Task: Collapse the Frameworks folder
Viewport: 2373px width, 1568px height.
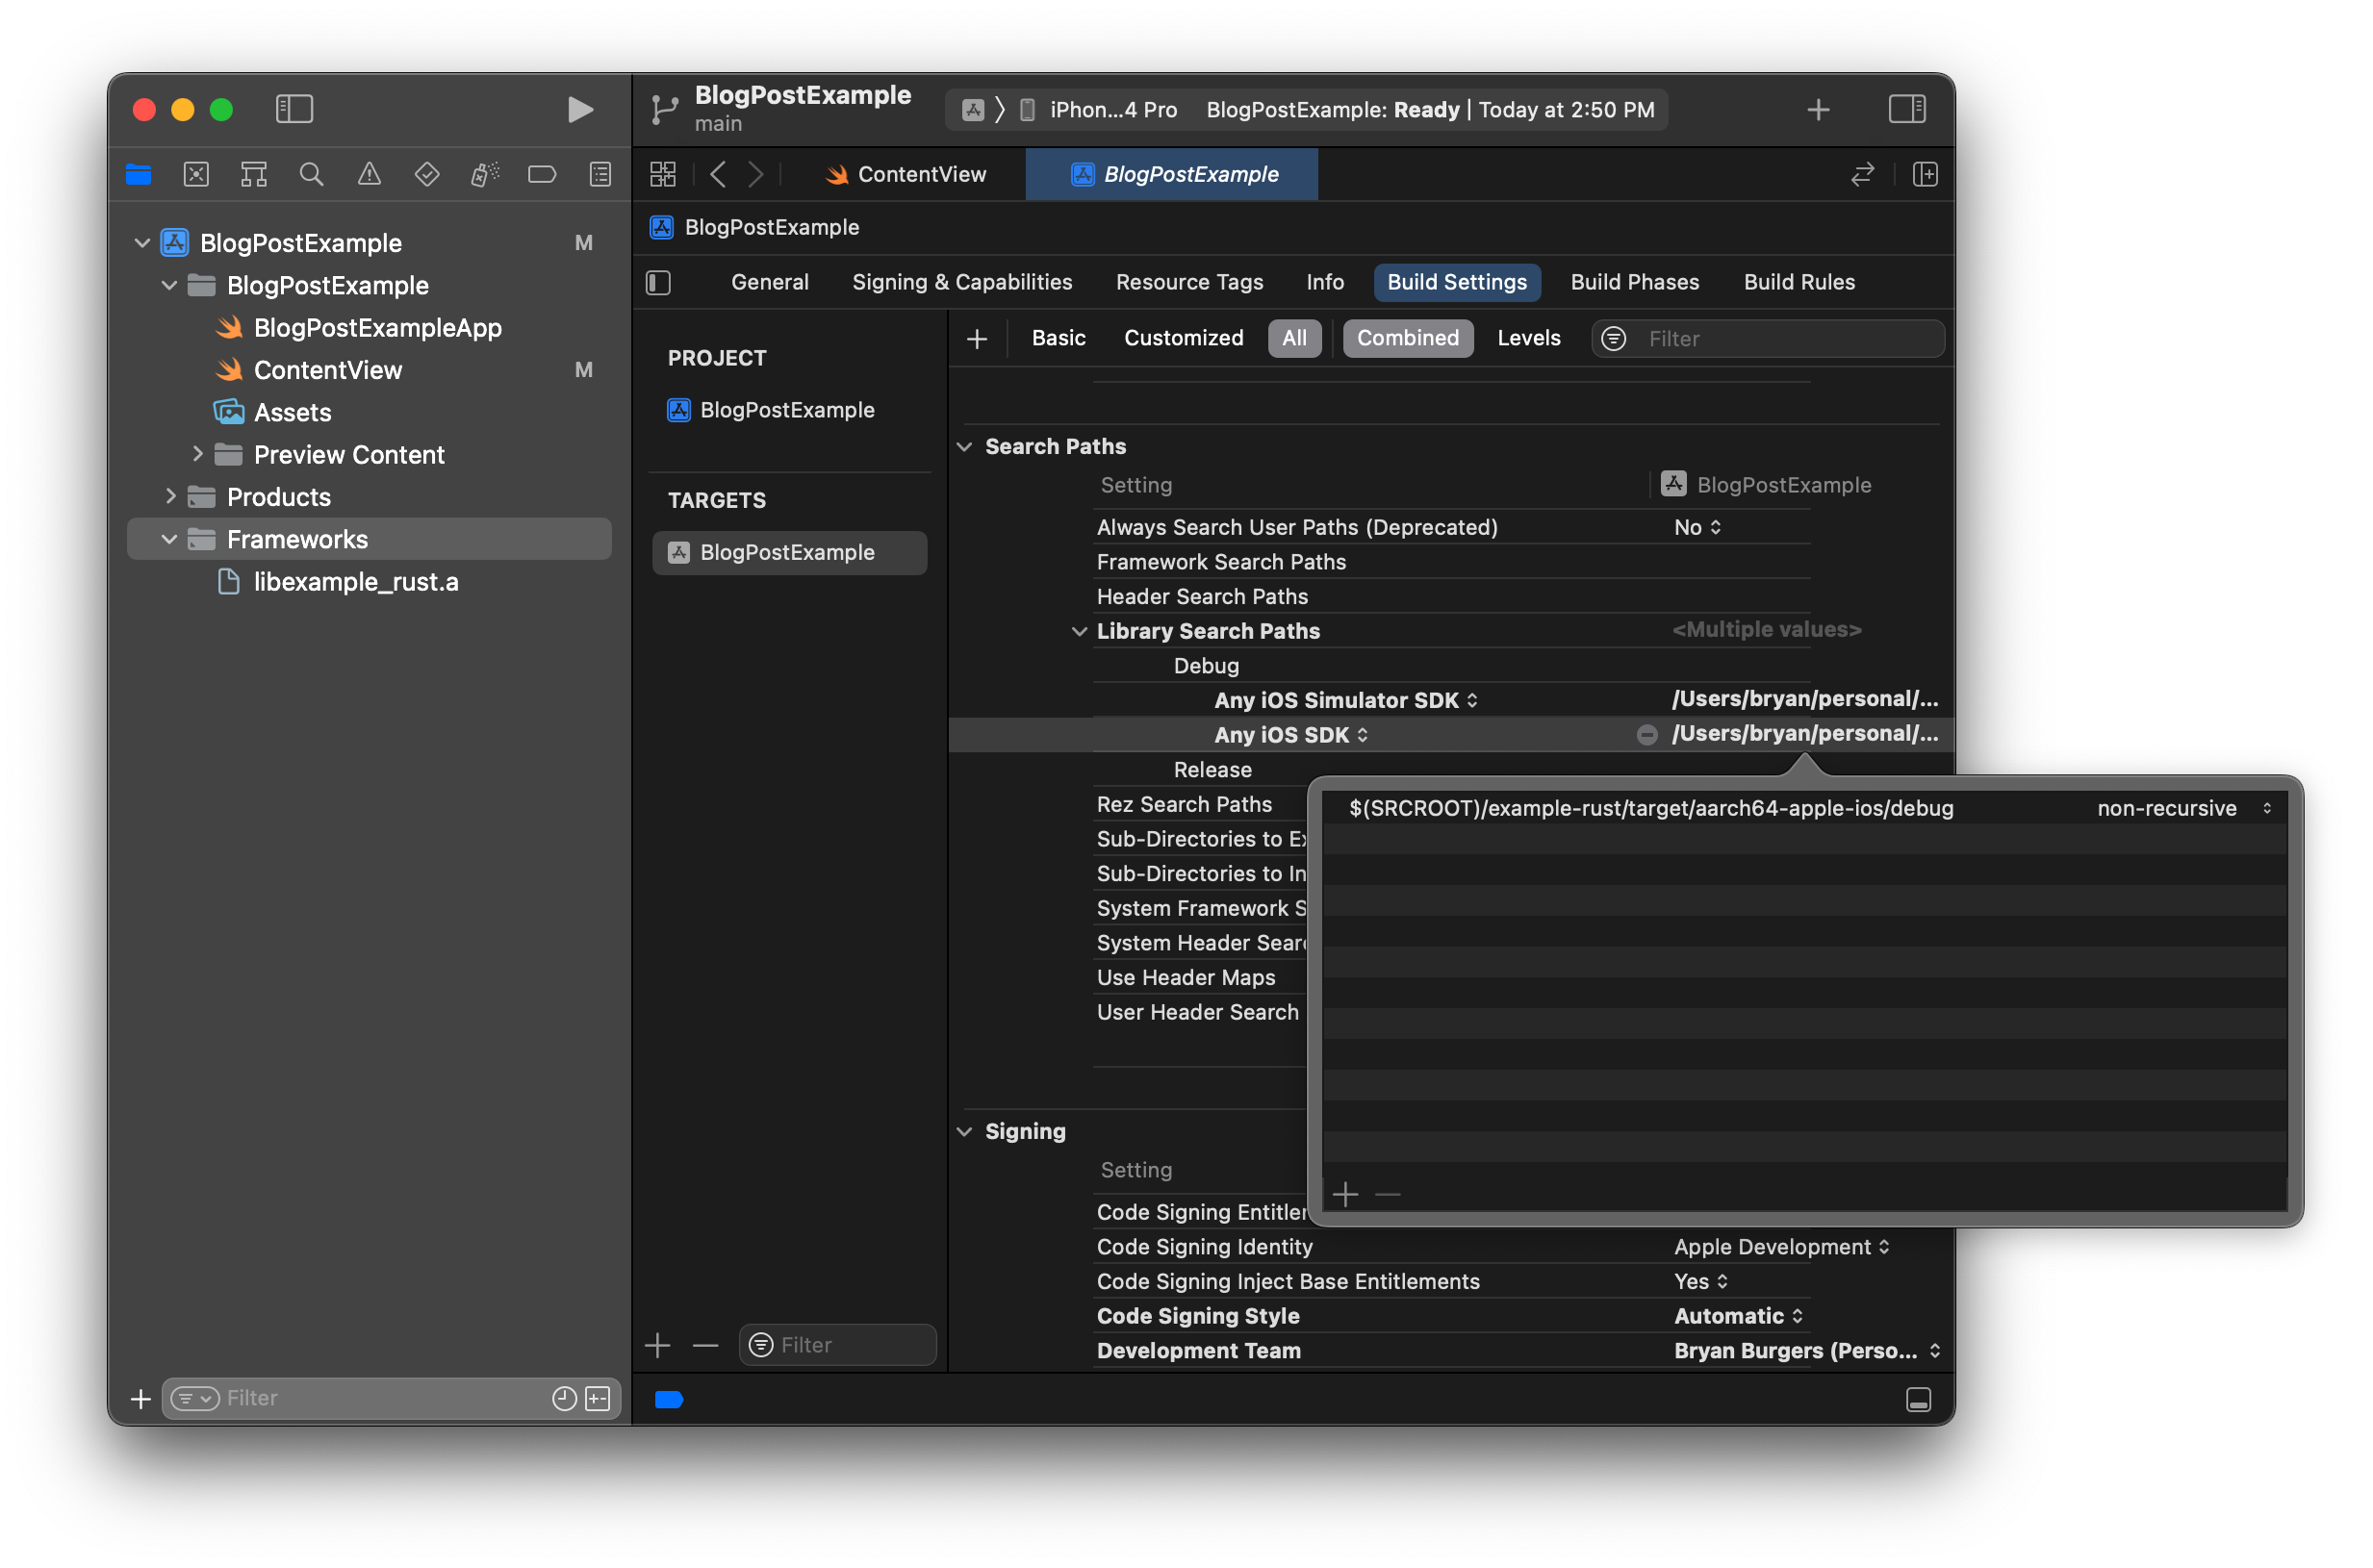Action: click(169, 540)
